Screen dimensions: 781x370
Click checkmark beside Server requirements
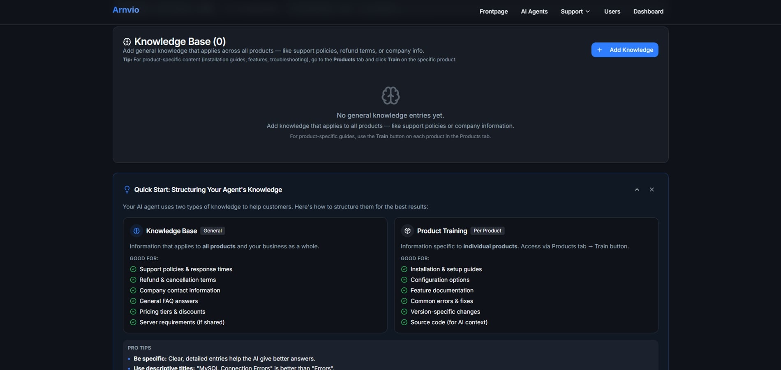[133, 322]
